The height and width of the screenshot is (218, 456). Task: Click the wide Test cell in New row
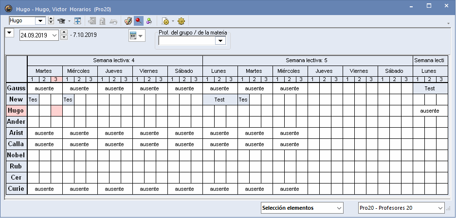(220, 99)
